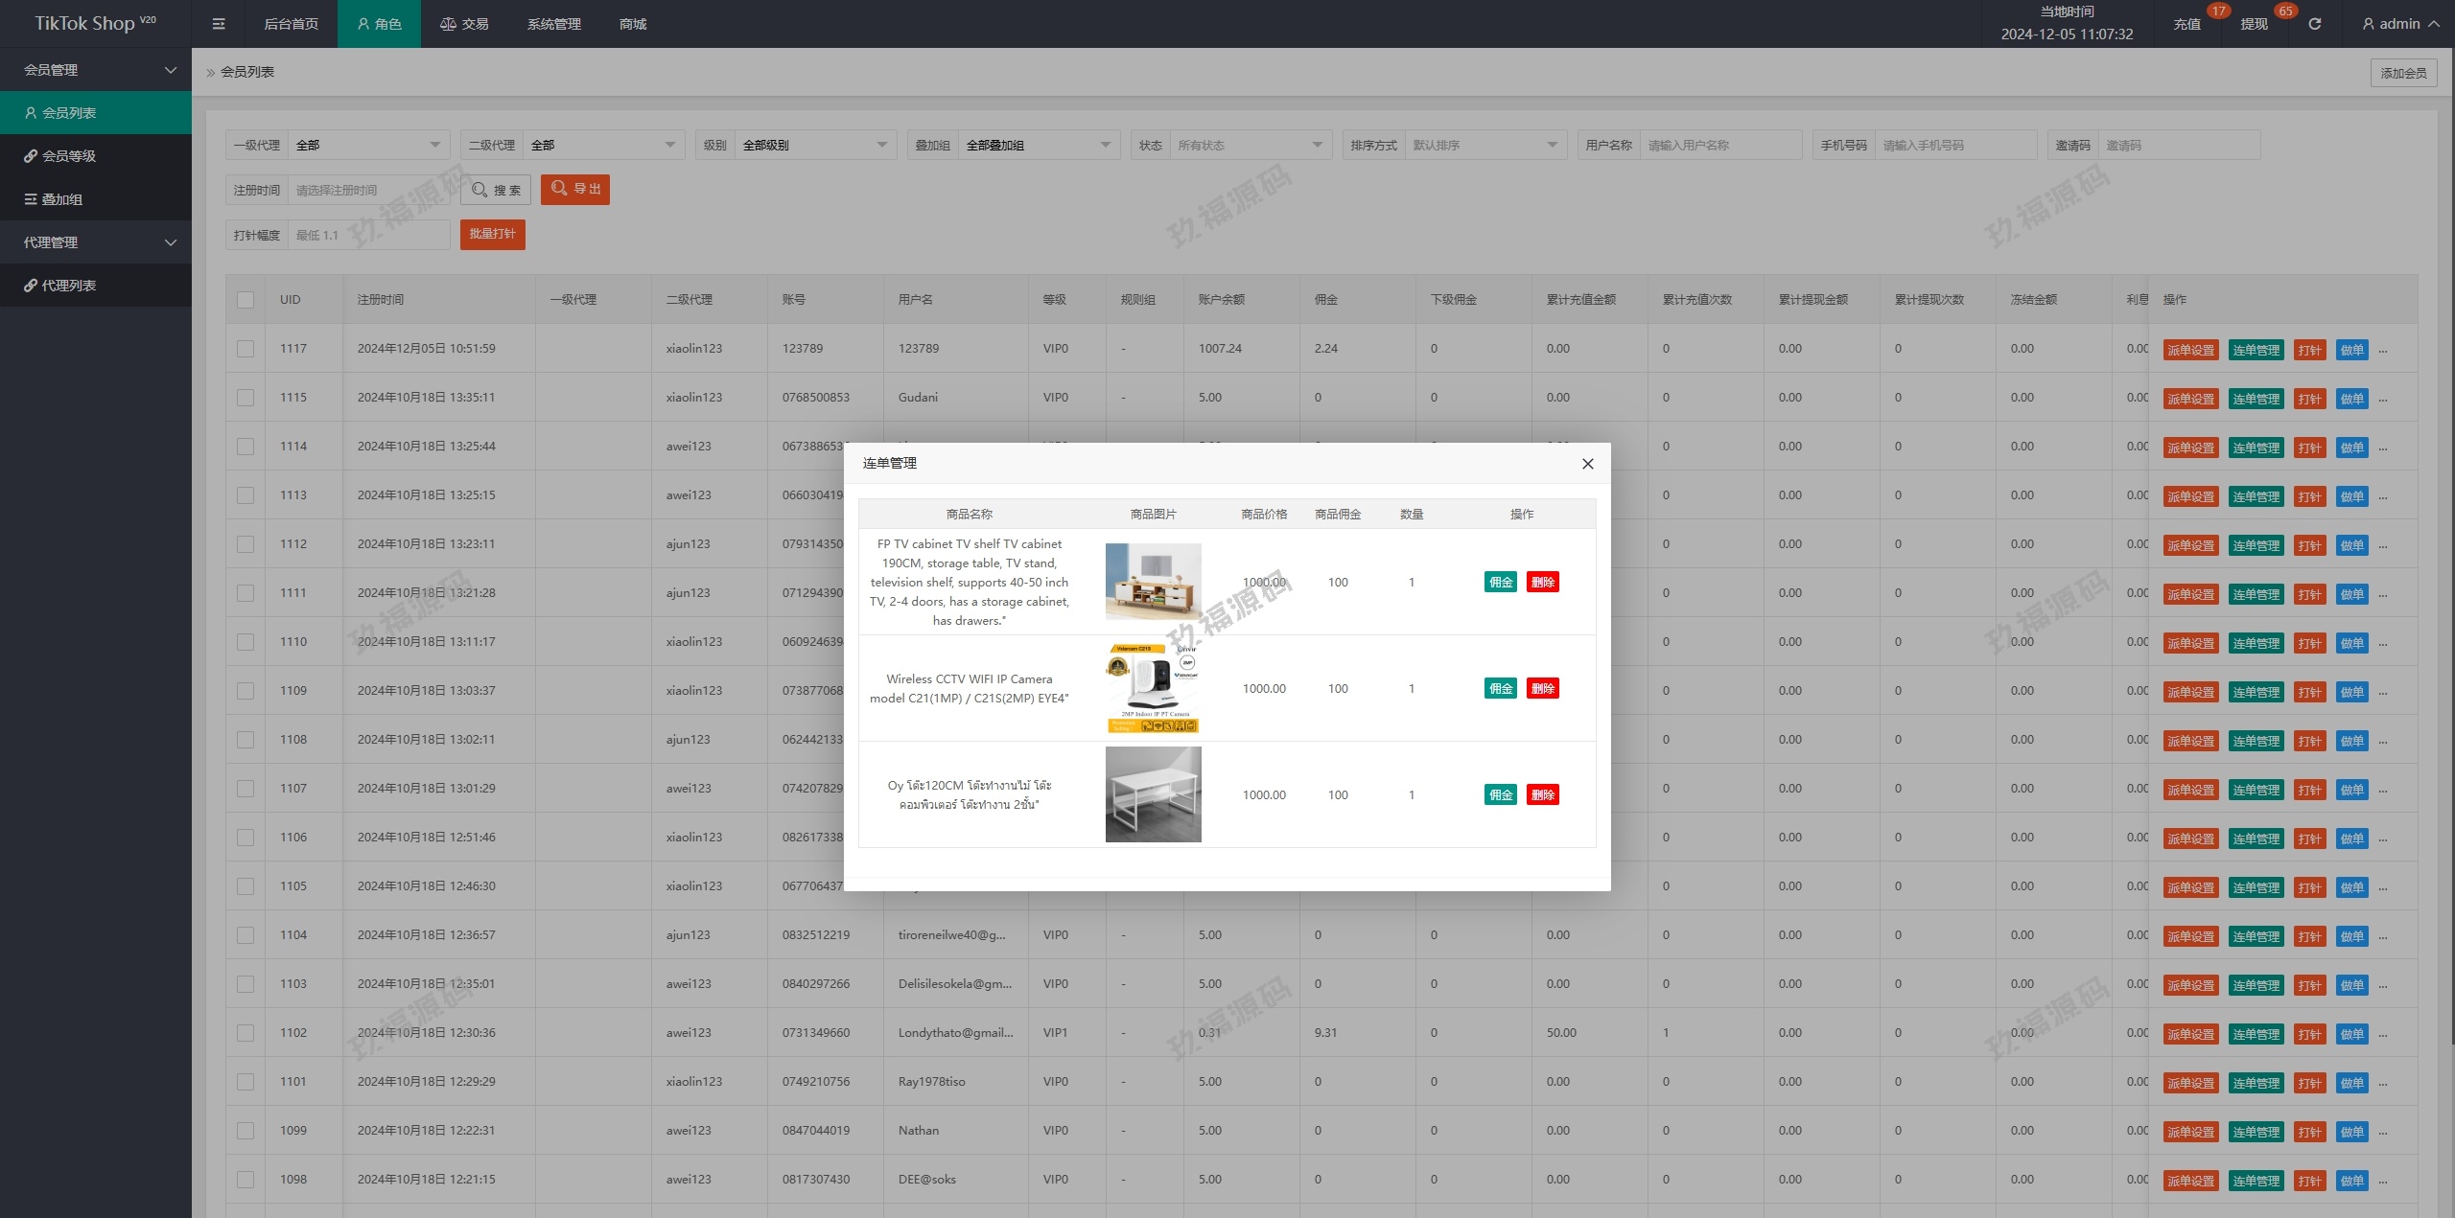The width and height of the screenshot is (2455, 1218).
Task: Click the refresh icon in top bar
Action: (x=2314, y=24)
